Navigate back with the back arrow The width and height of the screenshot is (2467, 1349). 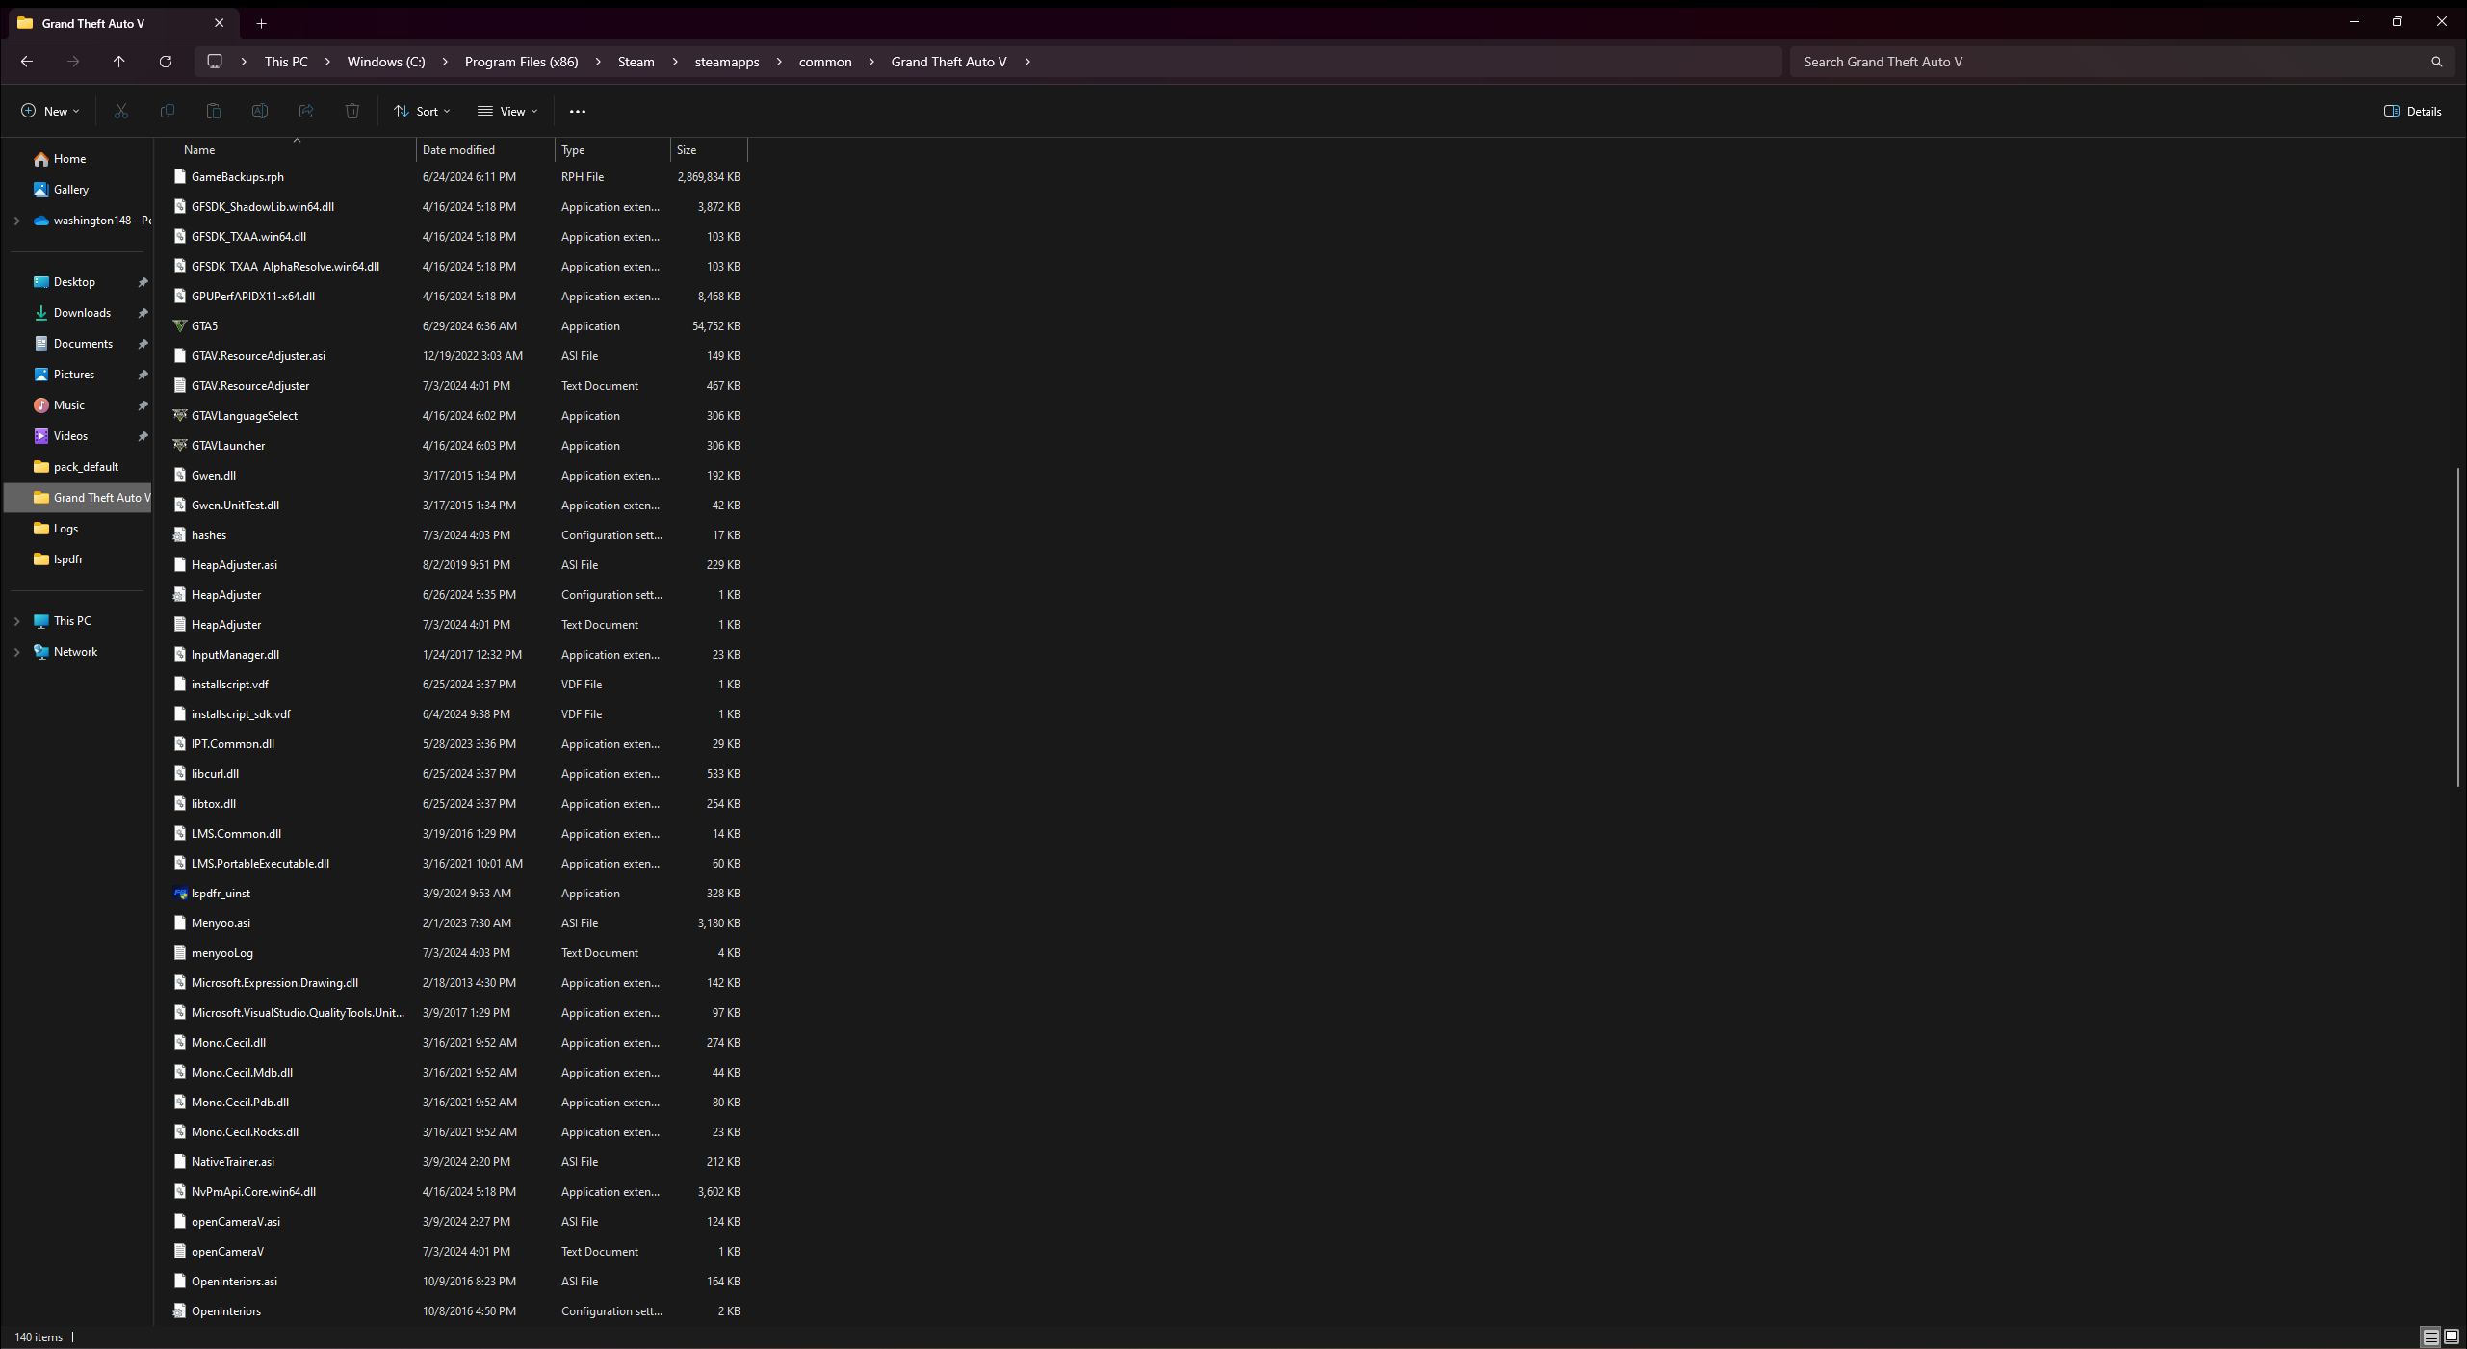[x=27, y=62]
